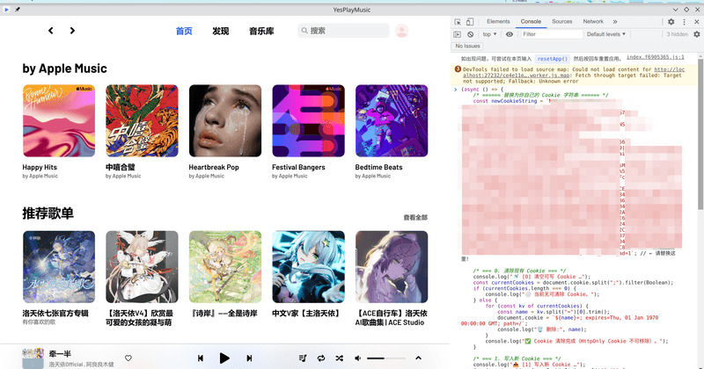Screen dimensions: 704x369
Task: Click the Happy Hits title link
Action: point(40,167)
